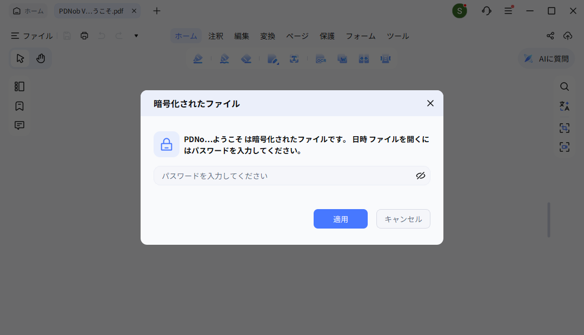The height and width of the screenshot is (335, 584).
Task: Run the OCR tool
Action: coord(321,59)
